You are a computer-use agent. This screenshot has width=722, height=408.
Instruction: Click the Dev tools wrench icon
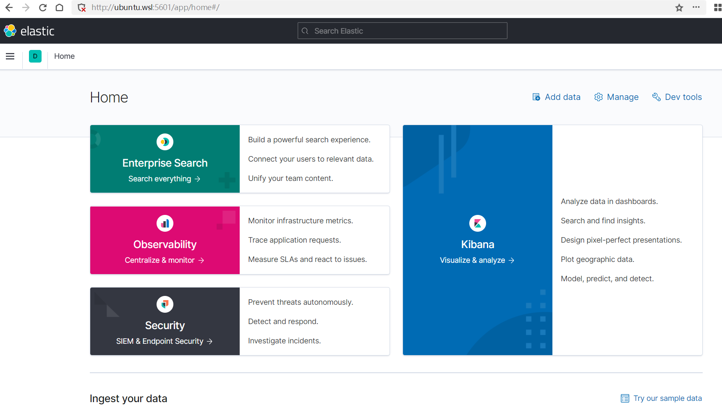[x=657, y=97]
